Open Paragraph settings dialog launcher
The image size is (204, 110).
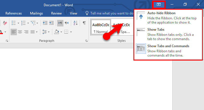[x=86, y=41]
